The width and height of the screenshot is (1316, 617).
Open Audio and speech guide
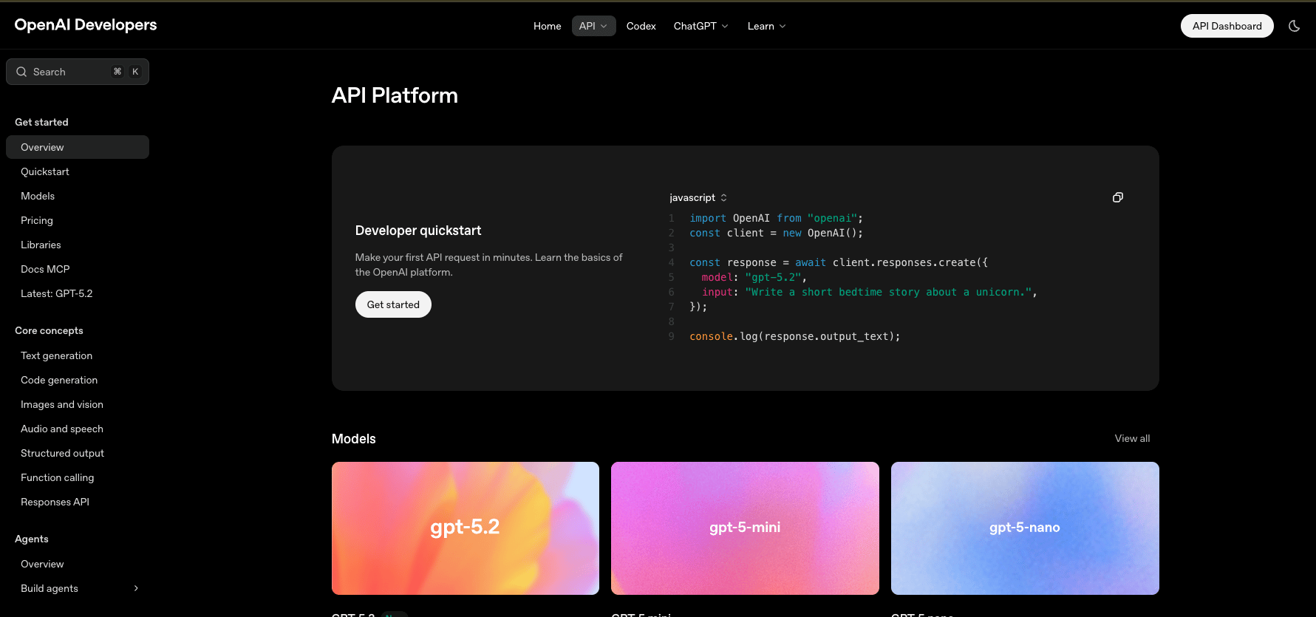point(78,429)
